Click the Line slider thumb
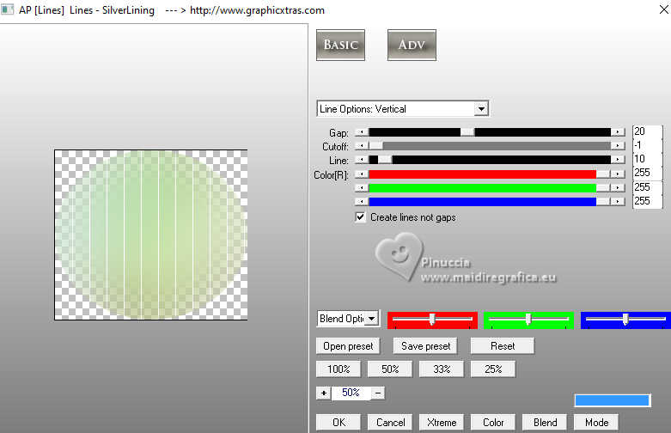The height and width of the screenshot is (433, 671). coord(385,160)
